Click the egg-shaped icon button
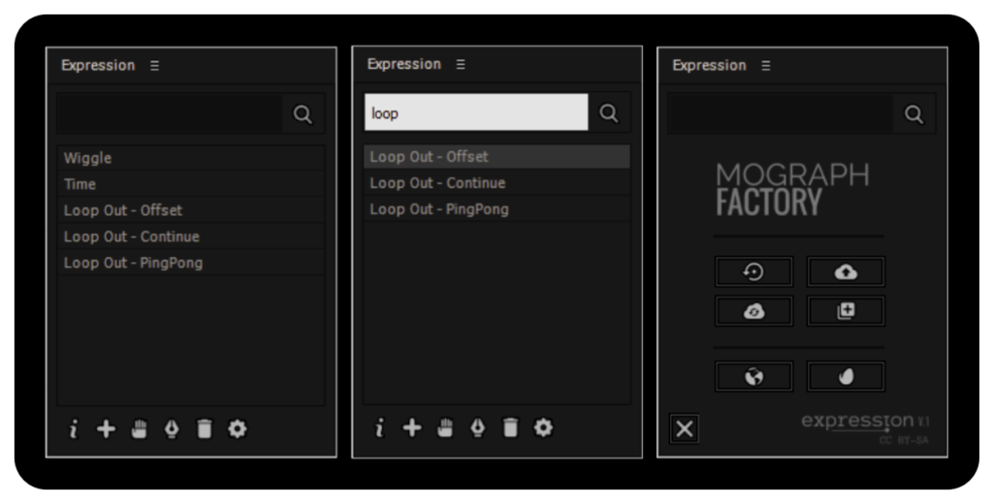The width and height of the screenshot is (993, 504). coord(846,377)
